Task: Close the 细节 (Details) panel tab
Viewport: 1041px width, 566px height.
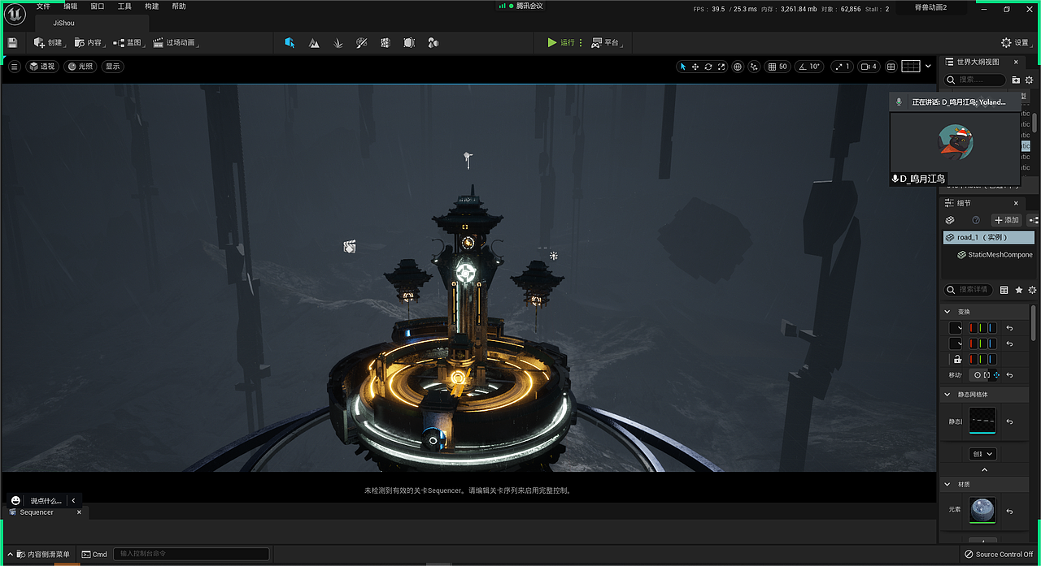Action: point(1016,203)
